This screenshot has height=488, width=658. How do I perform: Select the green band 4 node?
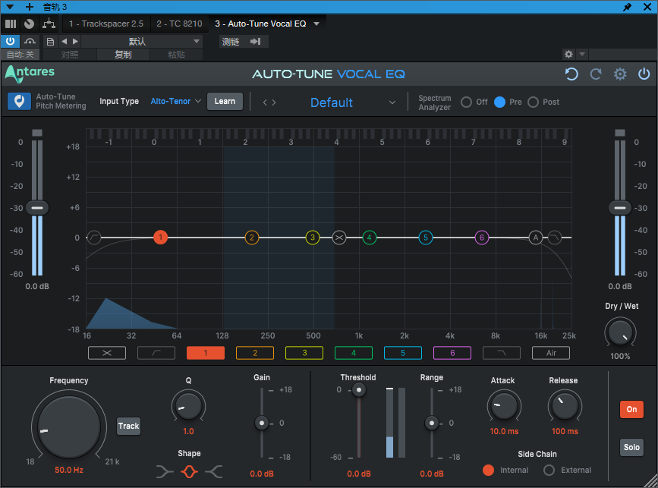click(370, 238)
